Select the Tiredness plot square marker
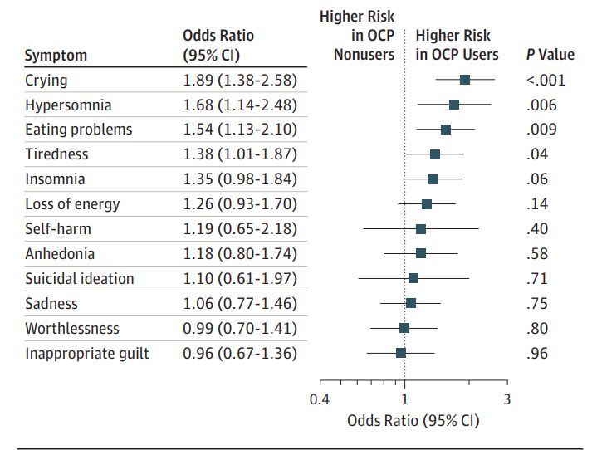 coord(435,154)
